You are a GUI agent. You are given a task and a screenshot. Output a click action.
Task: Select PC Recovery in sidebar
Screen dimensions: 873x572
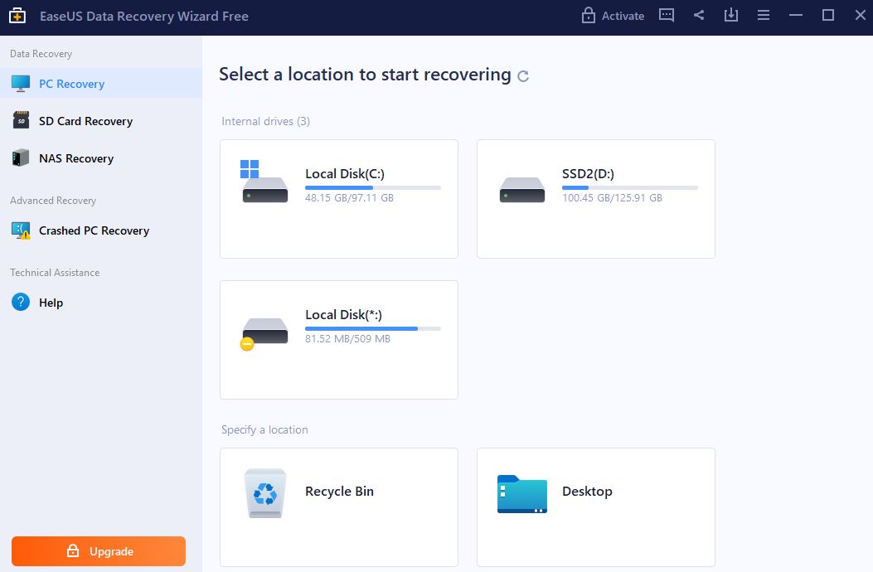[101, 84]
